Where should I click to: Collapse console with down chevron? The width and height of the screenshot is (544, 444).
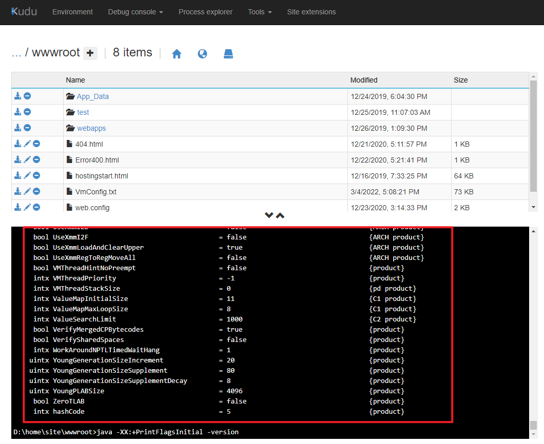pos(268,215)
